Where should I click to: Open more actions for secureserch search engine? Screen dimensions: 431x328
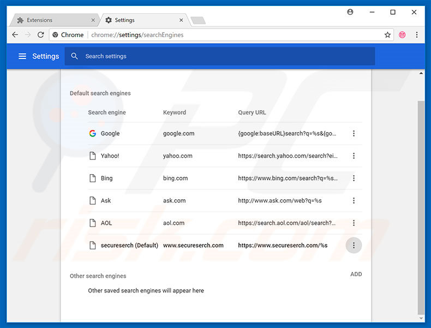(x=354, y=245)
